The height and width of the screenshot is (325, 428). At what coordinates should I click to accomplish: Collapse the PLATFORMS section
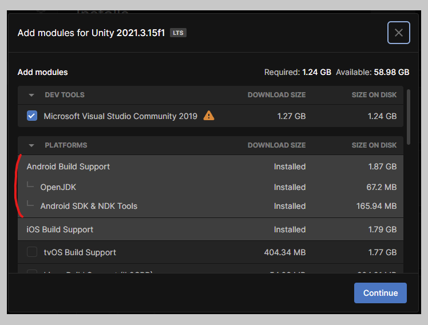coord(31,145)
